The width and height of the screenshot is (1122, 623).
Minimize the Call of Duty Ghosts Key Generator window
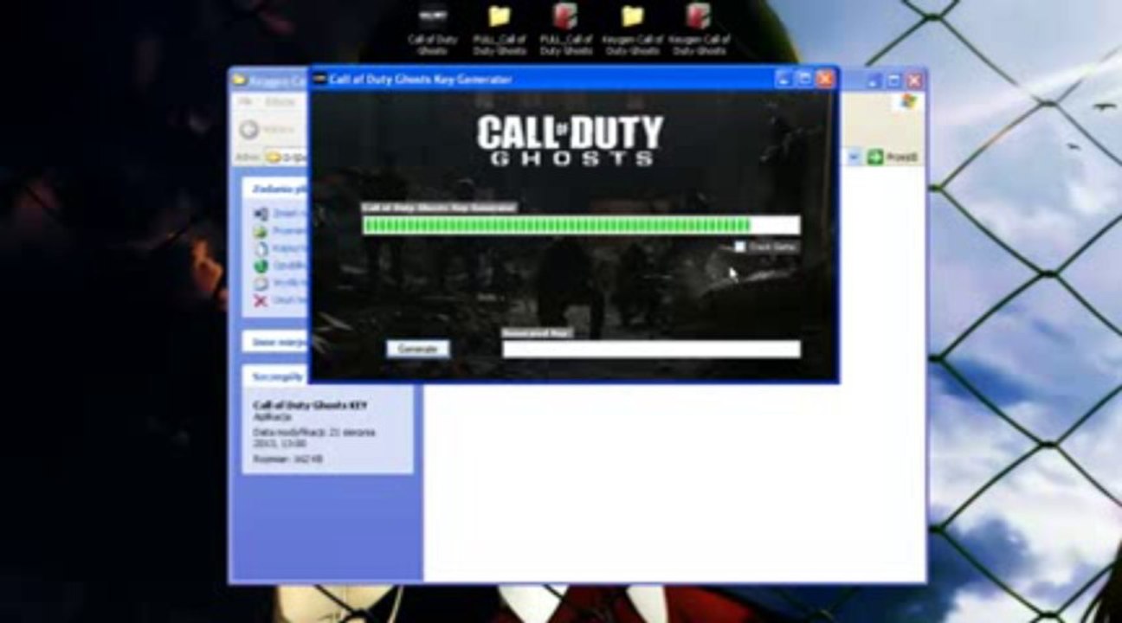[784, 79]
